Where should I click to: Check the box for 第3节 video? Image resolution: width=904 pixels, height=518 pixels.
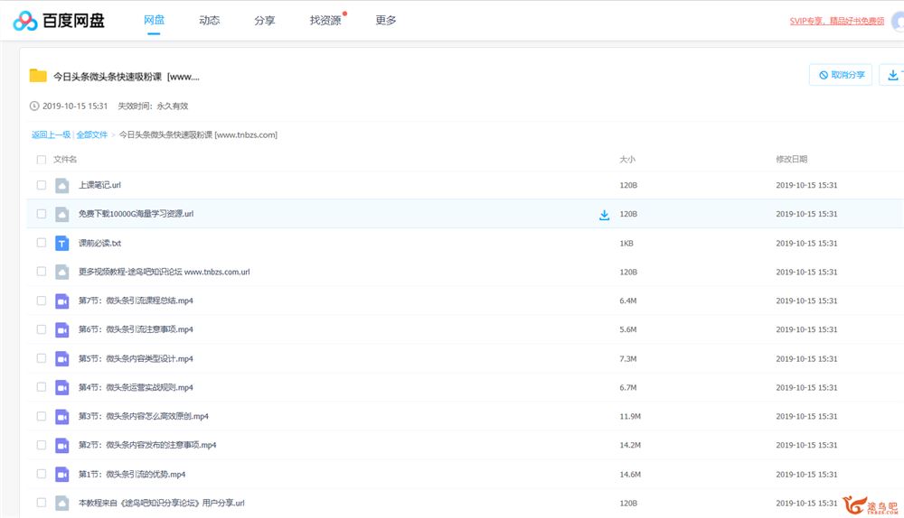[x=41, y=415]
